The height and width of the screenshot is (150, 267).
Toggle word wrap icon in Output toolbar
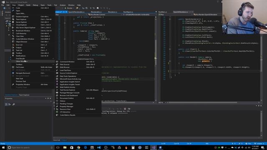click(x=129, y=109)
